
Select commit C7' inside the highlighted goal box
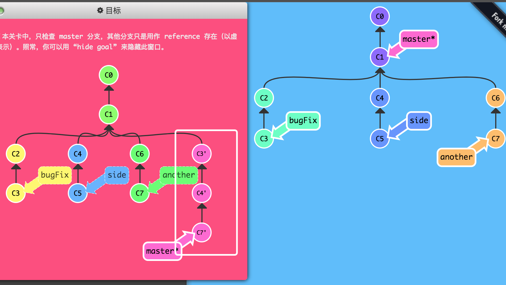pyautogui.click(x=201, y=232)
